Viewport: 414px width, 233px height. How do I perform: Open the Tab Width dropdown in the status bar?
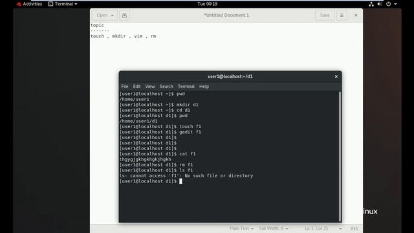coord(273,228)
